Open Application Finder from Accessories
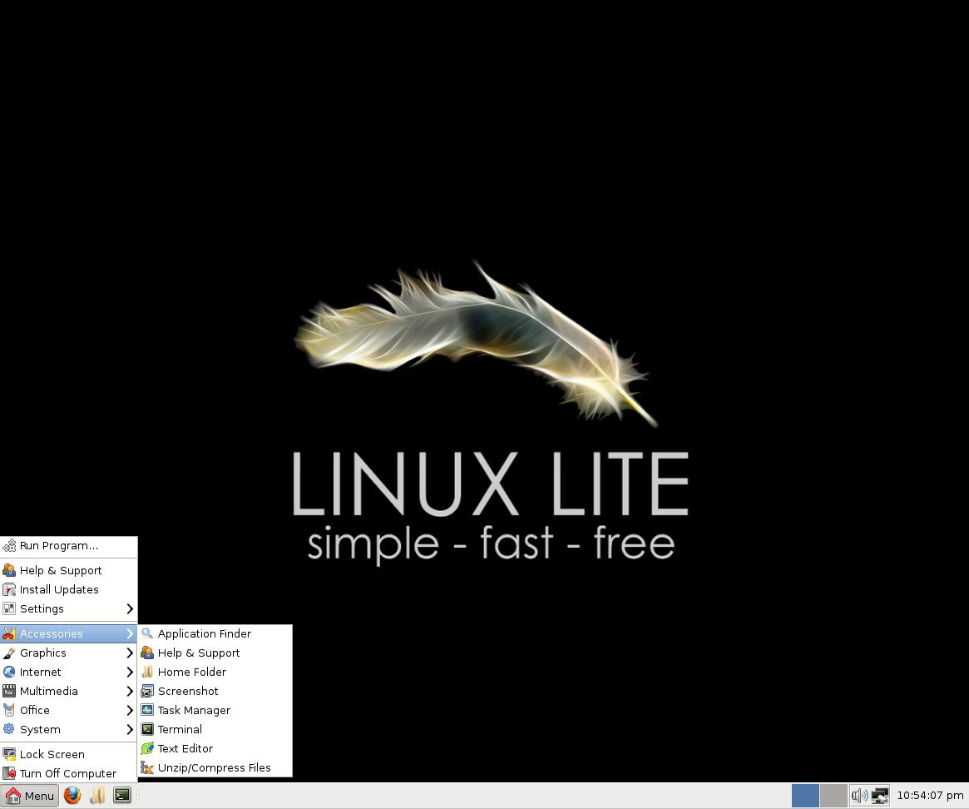Viewport: 969px width, 809px height. click(204, 633)
